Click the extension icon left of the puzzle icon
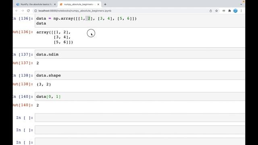The height and width of the screenshot is (145, 258). tap(224, 11)
